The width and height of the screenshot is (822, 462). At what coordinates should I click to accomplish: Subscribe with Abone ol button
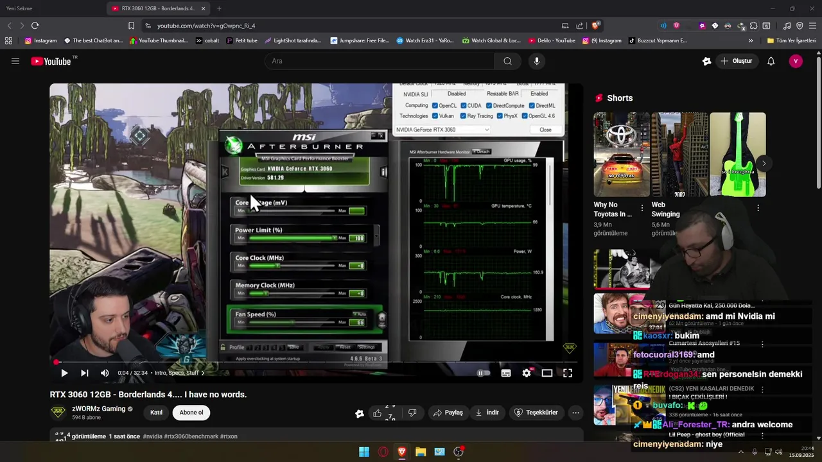coord(191,413)
